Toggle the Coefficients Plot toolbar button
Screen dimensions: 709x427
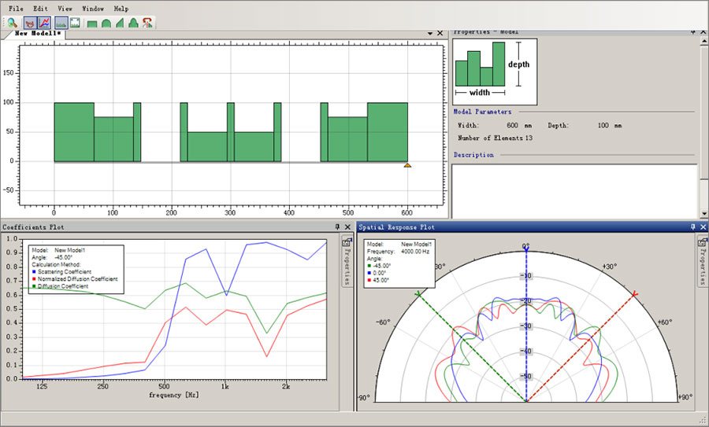click(32, 23)
